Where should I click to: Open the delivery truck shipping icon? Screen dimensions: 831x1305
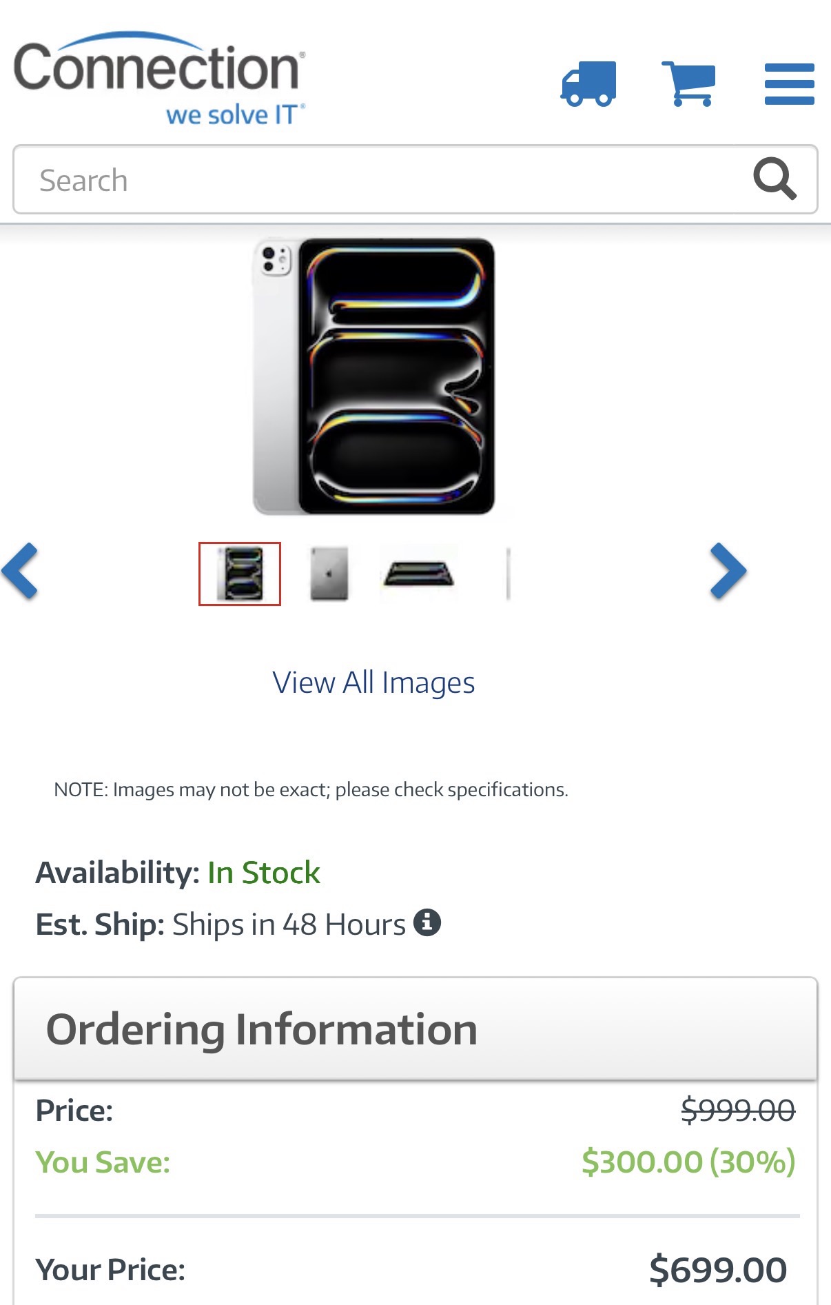(x=588, y=83)
